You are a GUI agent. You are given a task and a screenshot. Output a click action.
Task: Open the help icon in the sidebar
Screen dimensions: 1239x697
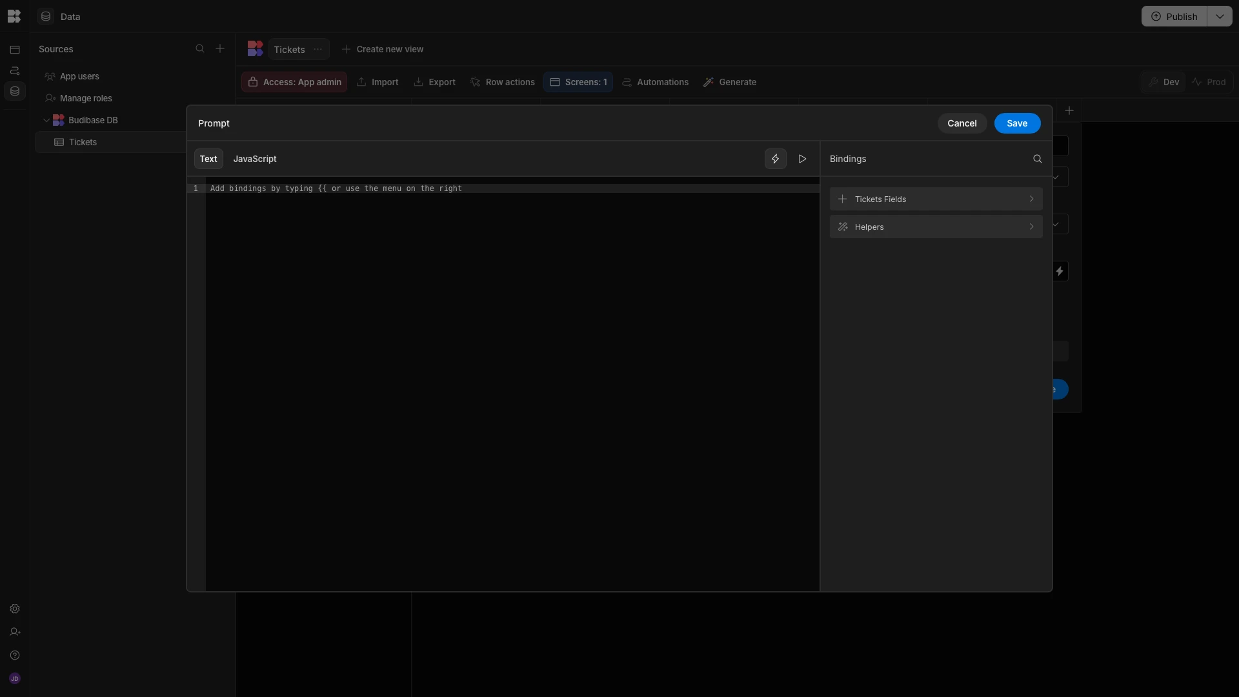click(x=15, y=655)
